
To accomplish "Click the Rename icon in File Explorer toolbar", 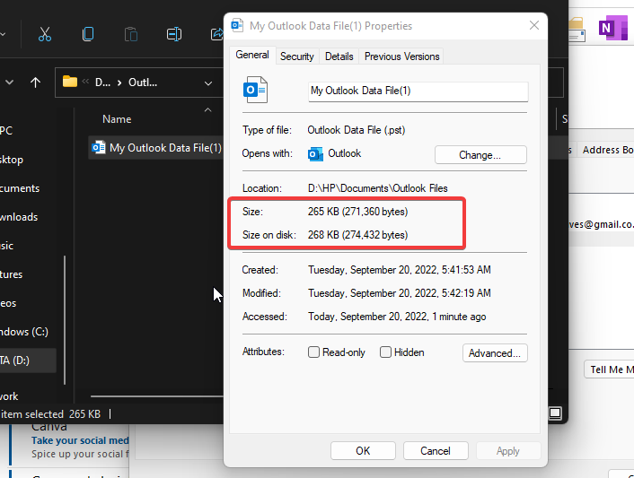I will [x=174, y=34].
